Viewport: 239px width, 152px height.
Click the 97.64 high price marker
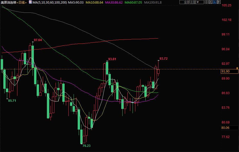(38, 40)
